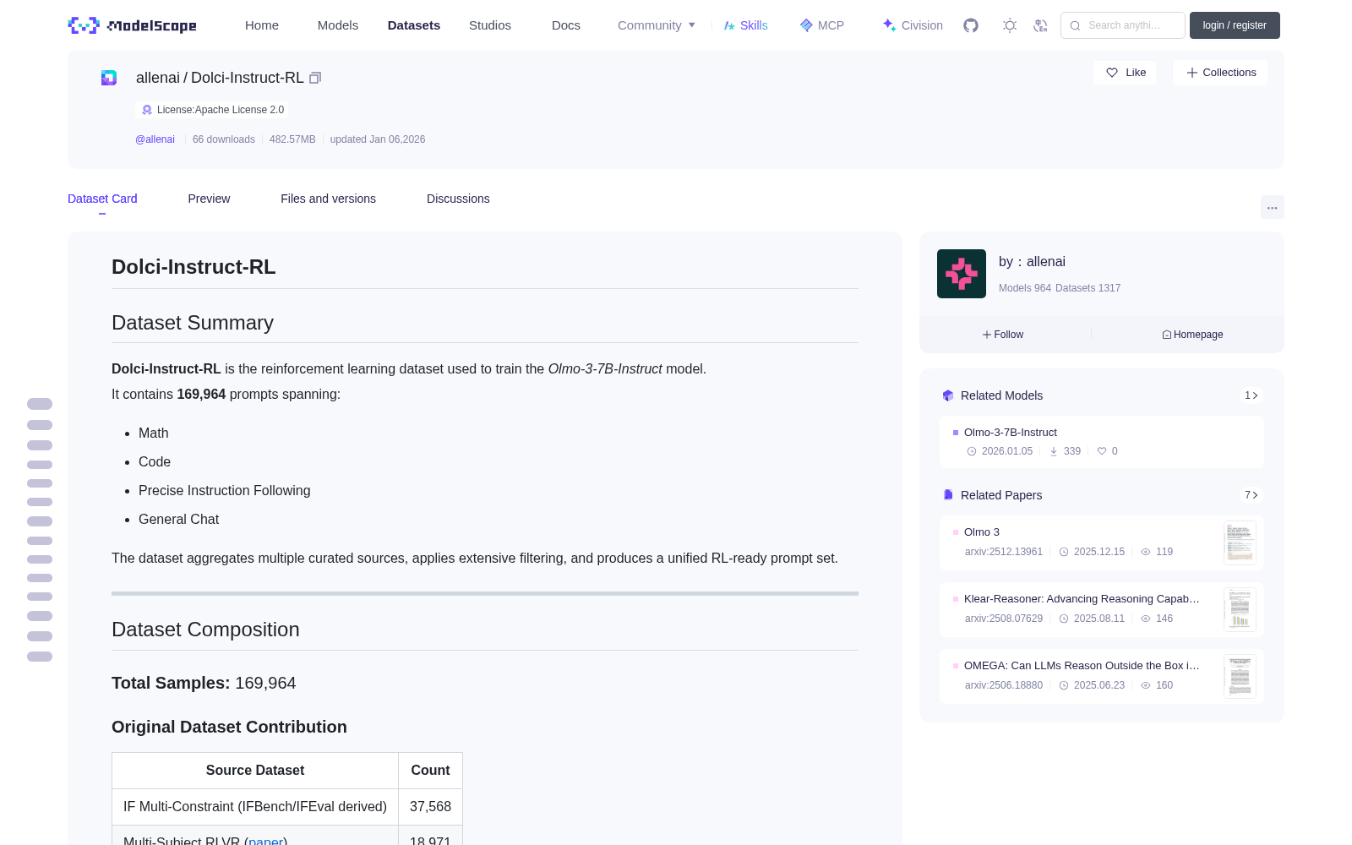
Task: Click the Civision star icon
Action: point(890,25)
